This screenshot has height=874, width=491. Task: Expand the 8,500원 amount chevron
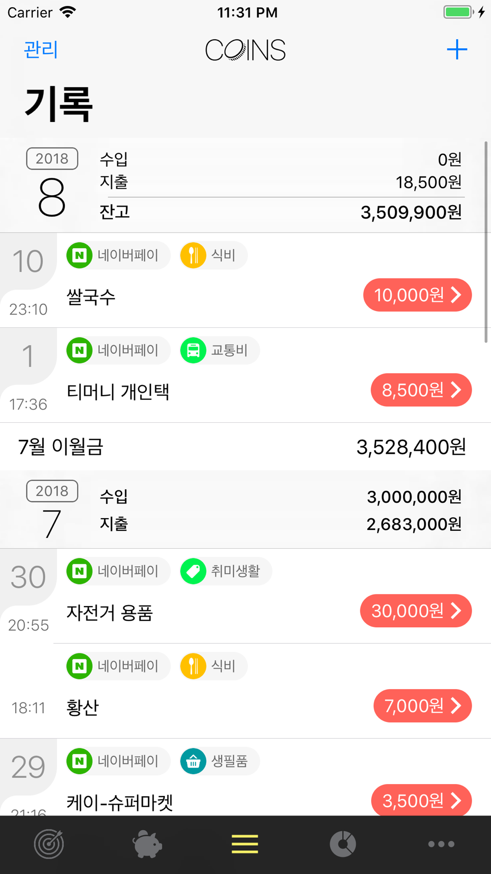click(456, 390)
